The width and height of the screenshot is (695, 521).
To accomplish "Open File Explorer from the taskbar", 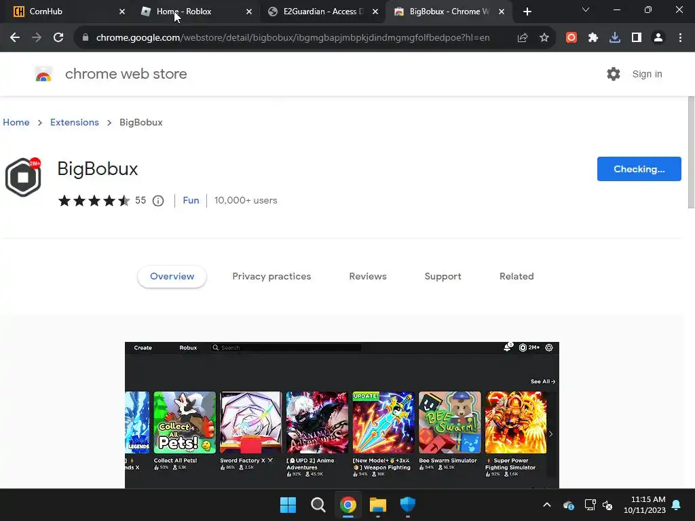I will coord(378,505).
